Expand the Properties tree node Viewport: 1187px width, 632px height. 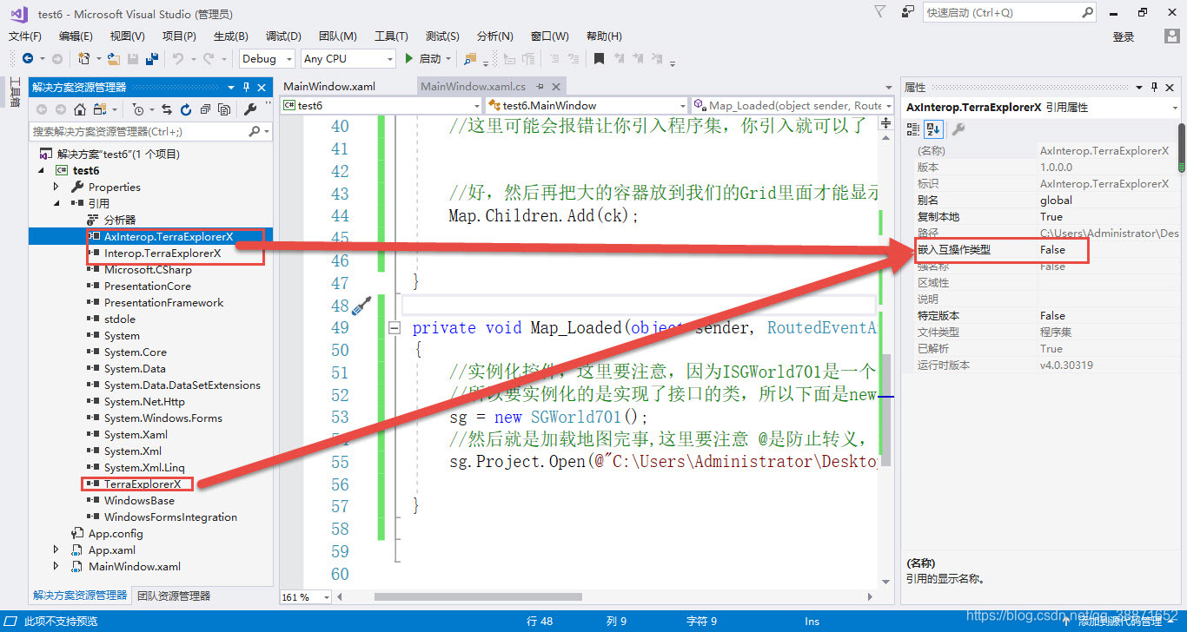click(57, 187)
